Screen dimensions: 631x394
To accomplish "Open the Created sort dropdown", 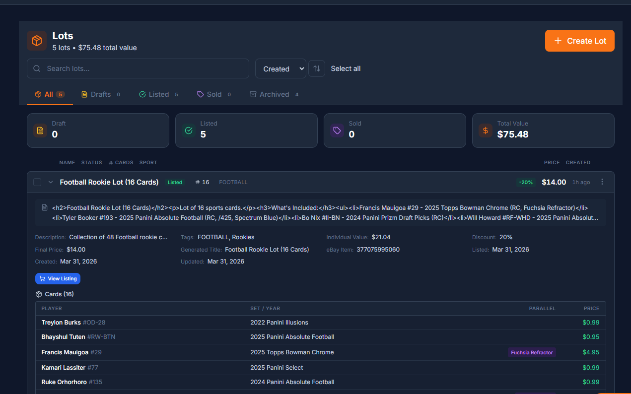I will coord(280,68).
